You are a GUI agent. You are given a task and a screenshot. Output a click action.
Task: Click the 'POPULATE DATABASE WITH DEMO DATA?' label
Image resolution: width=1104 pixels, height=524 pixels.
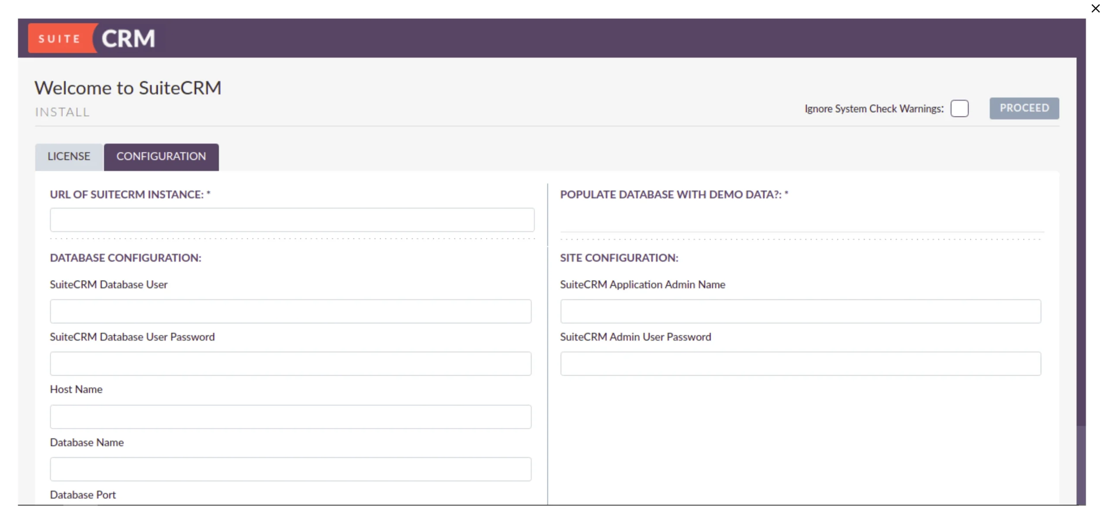tap(674, 195)
